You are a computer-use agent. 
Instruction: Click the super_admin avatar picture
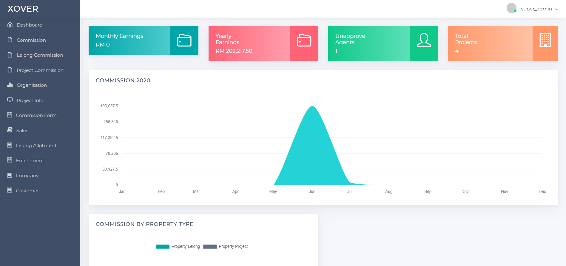[x=511, y=8]
